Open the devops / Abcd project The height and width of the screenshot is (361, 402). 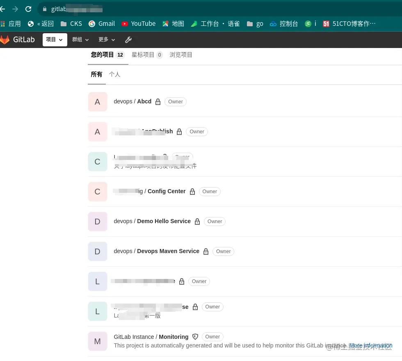coord(132,102)
